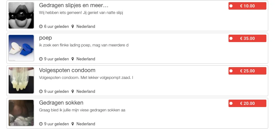Click the description starting 'ik zoek een flinke'
The width and height of the screenshot is (276, 129).
coord(84,45)
